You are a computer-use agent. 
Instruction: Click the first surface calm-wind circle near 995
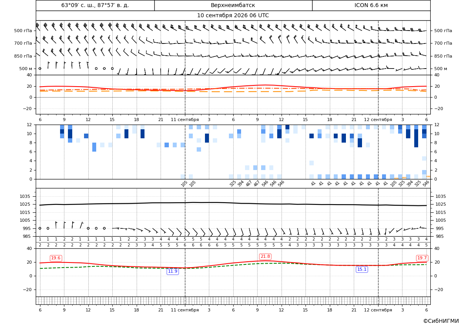coord(40,228)
